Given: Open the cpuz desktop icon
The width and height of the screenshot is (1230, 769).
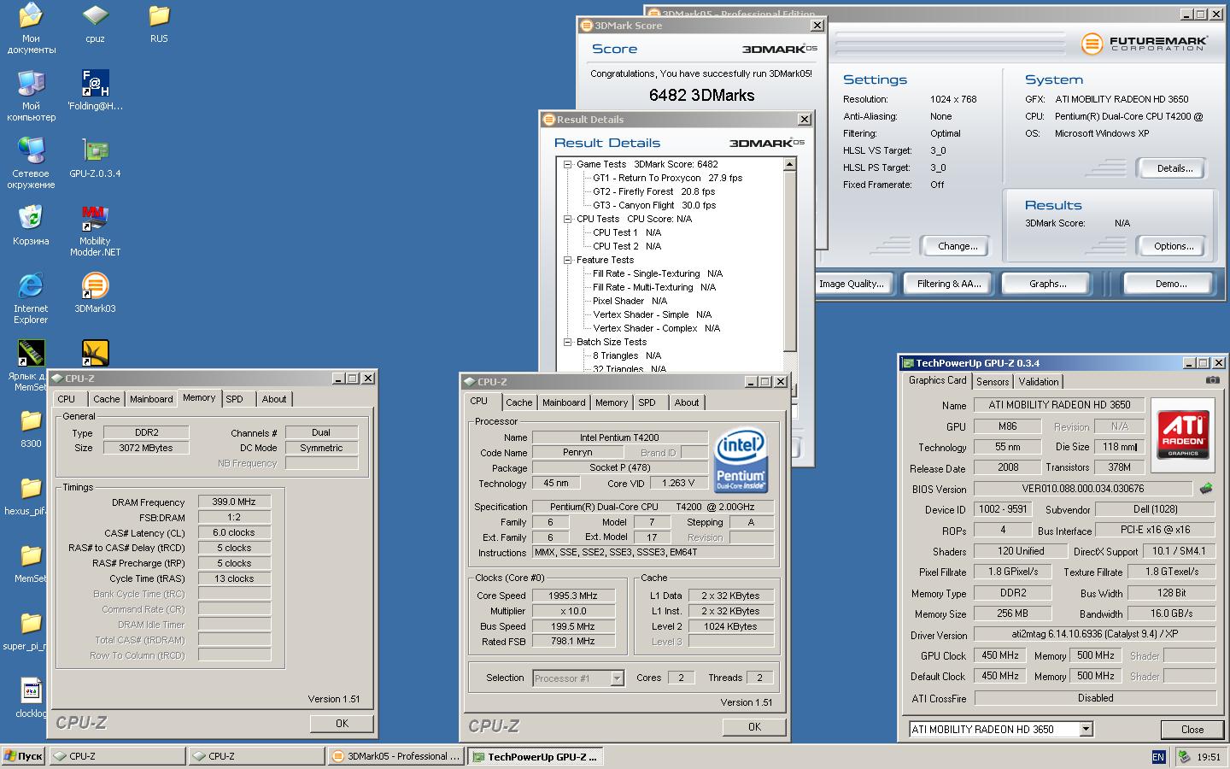Looking at the screenshot, I should click(x=95, y=24).
